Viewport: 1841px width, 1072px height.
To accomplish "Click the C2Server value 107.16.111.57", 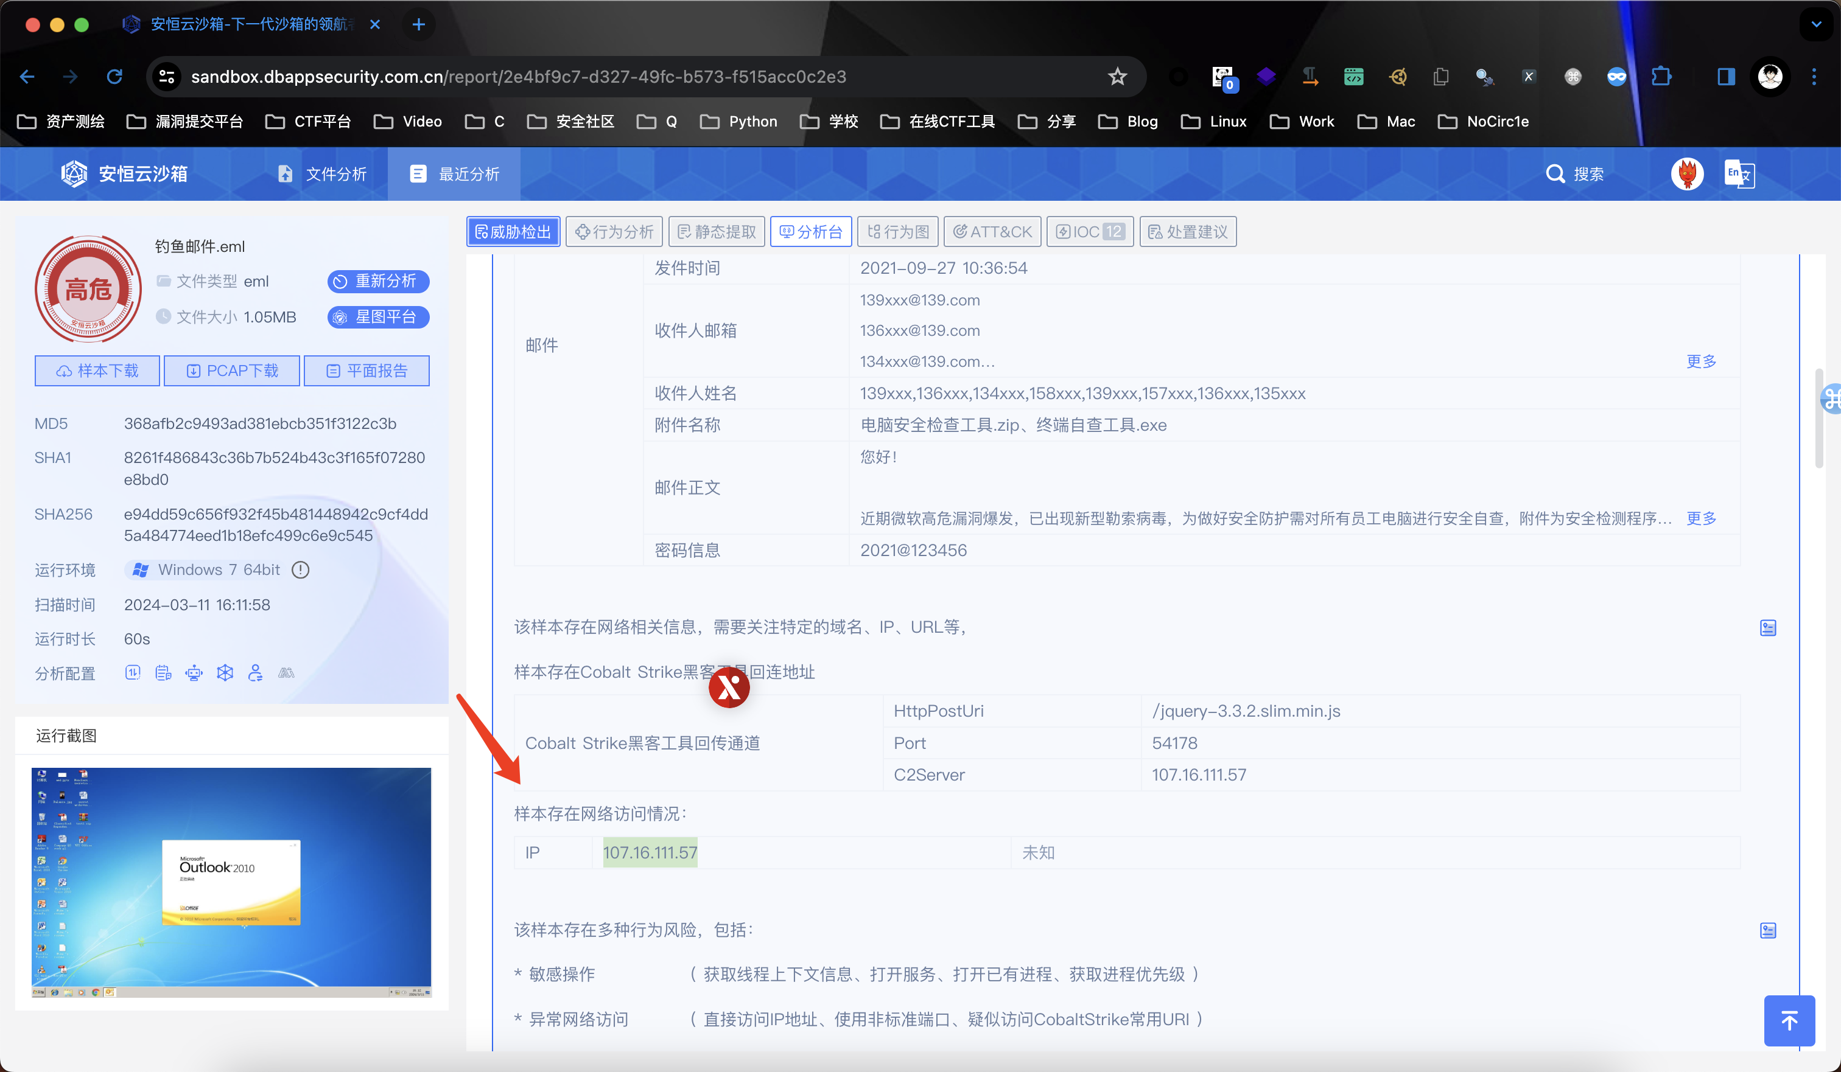I will (1199, 774).
